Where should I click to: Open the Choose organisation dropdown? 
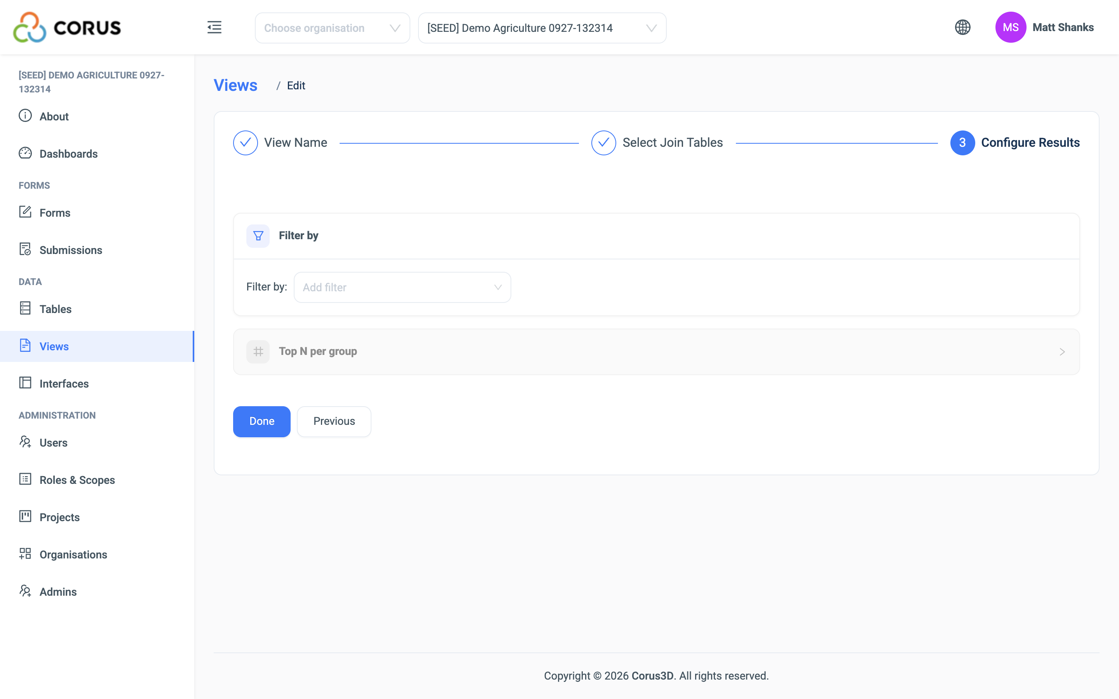pyautogui.click(x=333, y=28)
